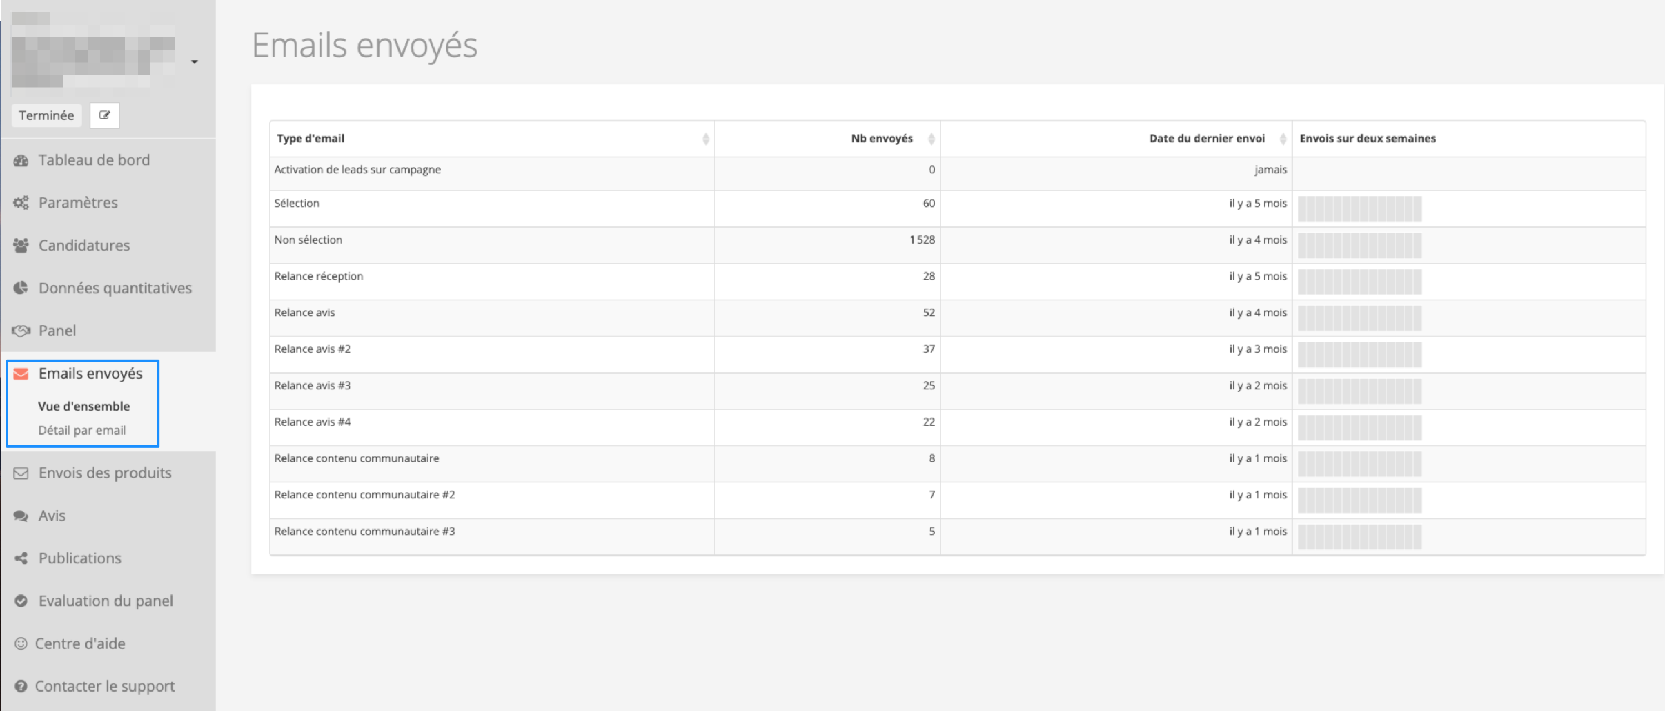This screenshot has height=711, width=1665.
Task: Open Contacter le support link
Action: point(104,687)
